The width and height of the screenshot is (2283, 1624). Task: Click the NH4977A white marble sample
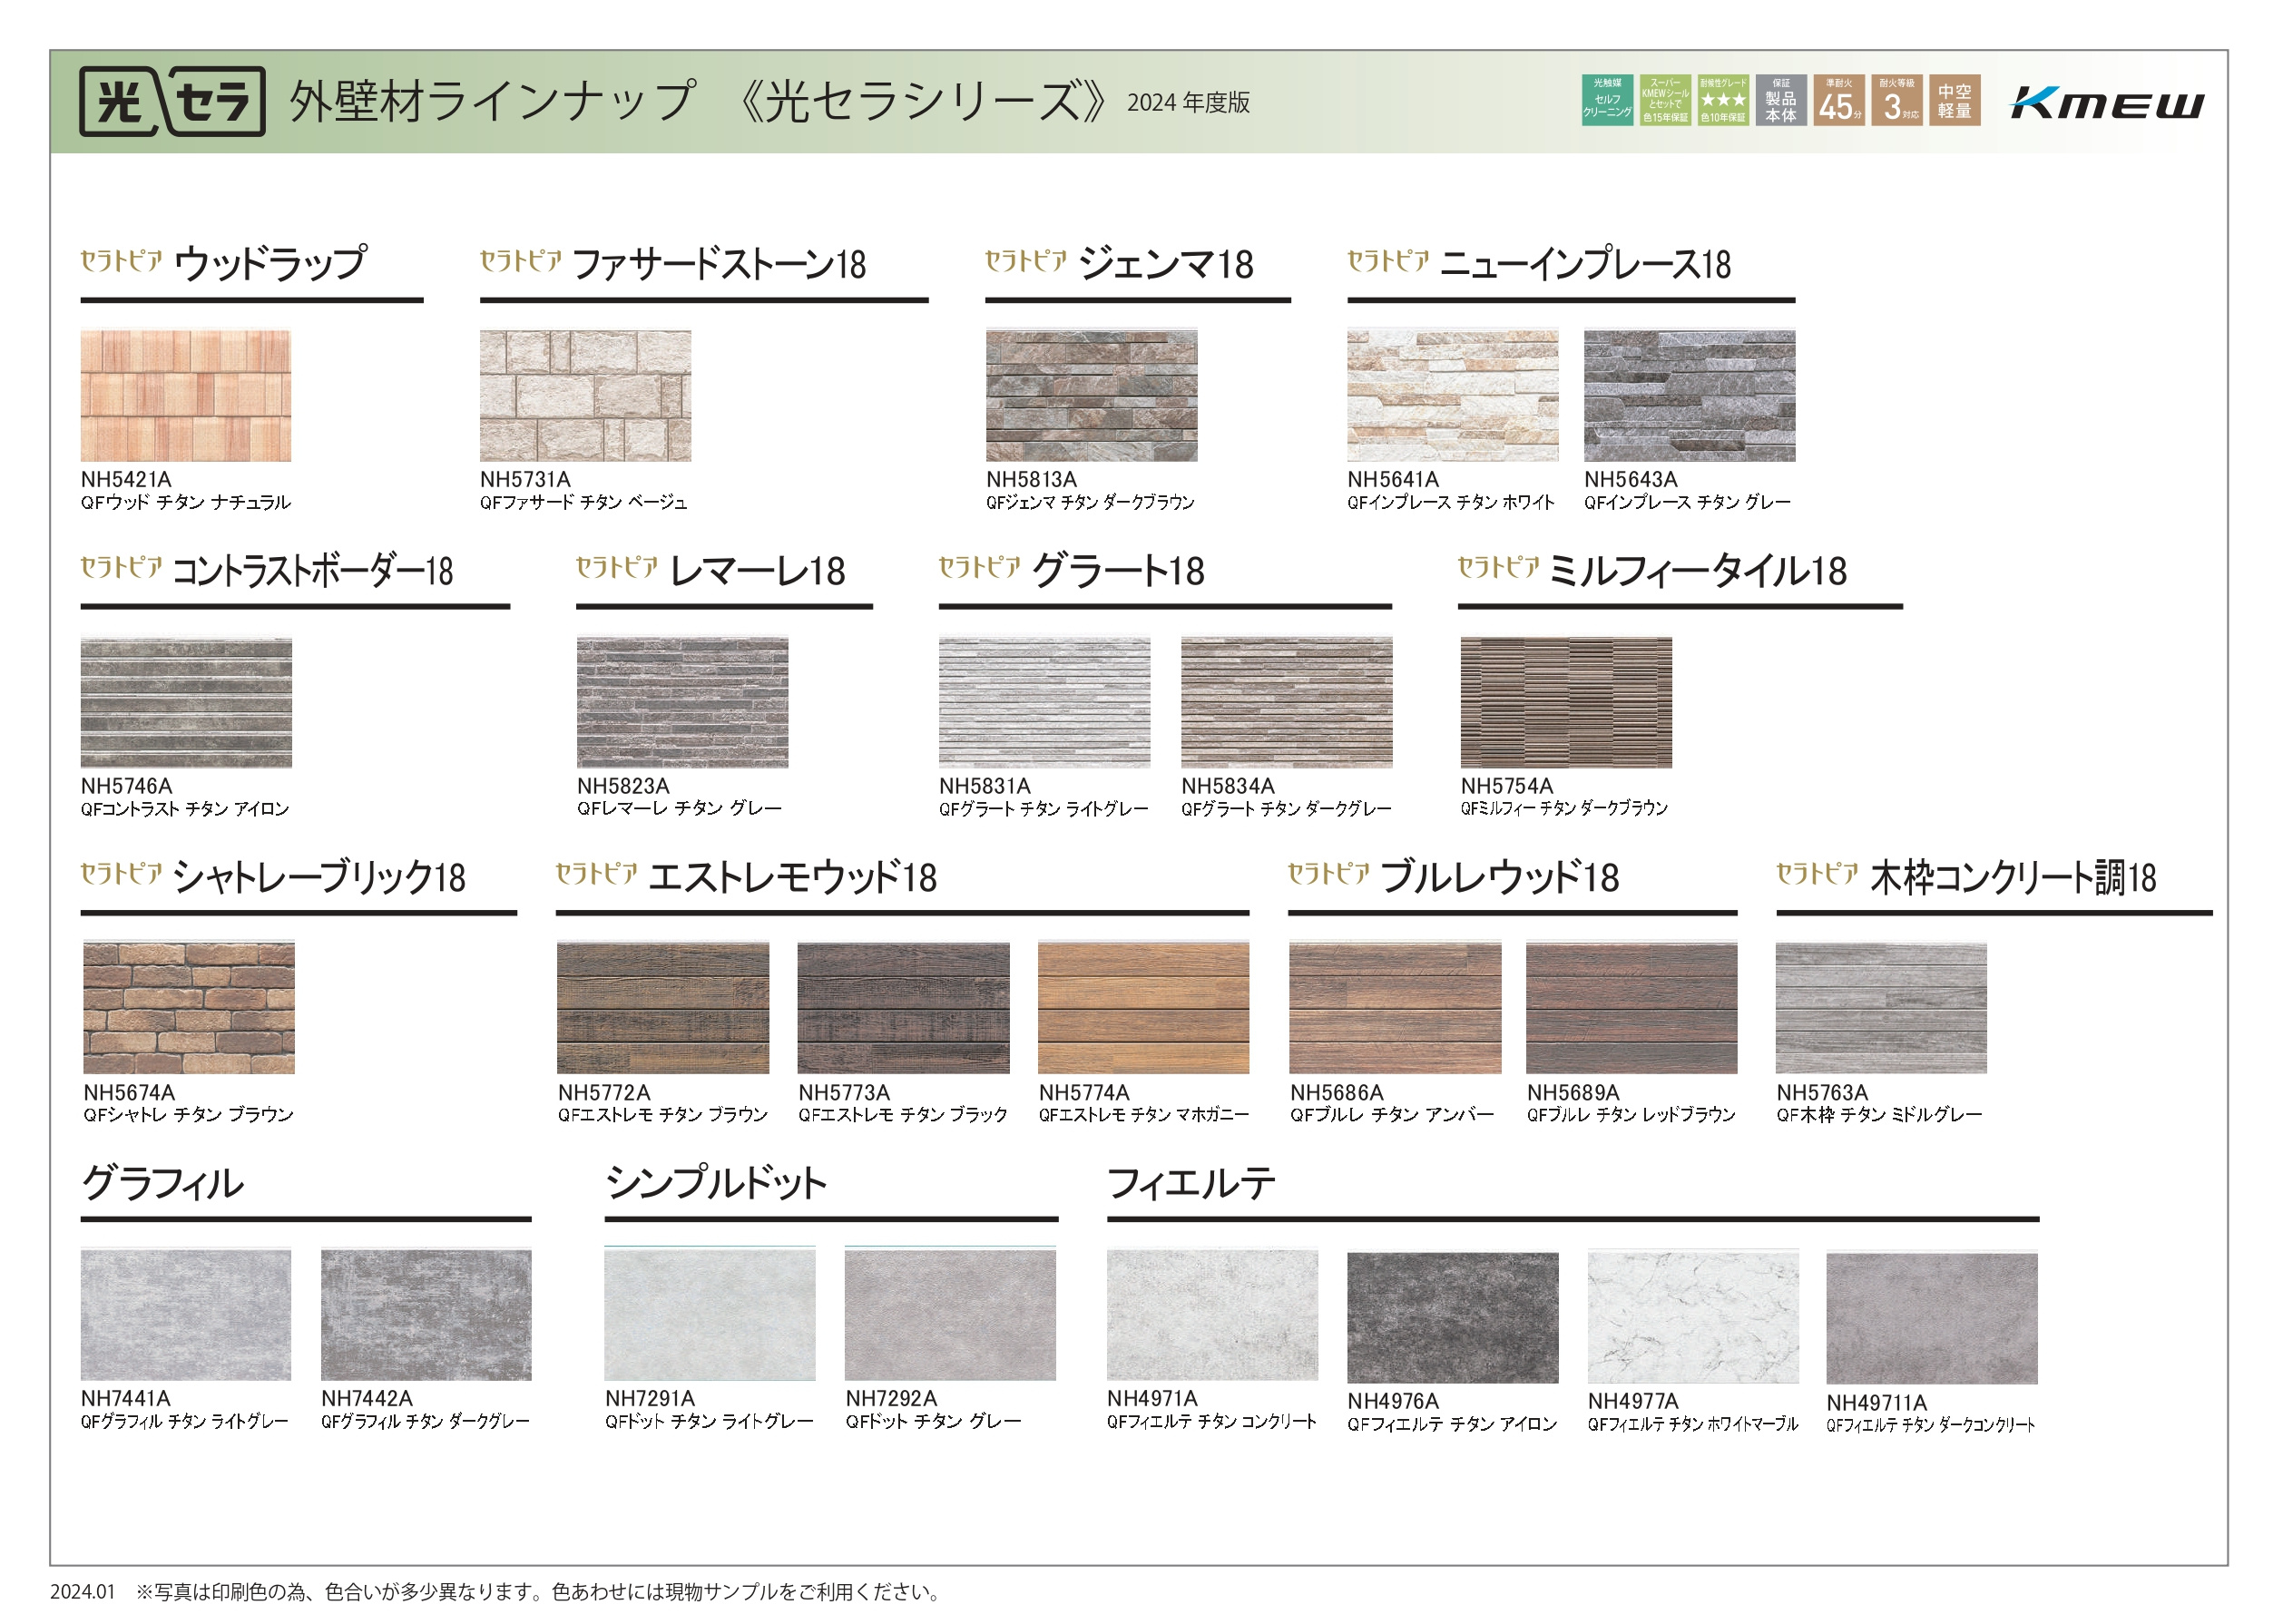pos(1692,1317)
